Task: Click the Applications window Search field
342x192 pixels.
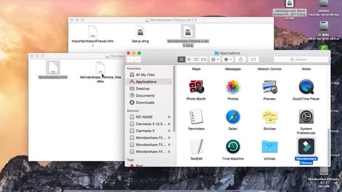Action: pos(301,59)
